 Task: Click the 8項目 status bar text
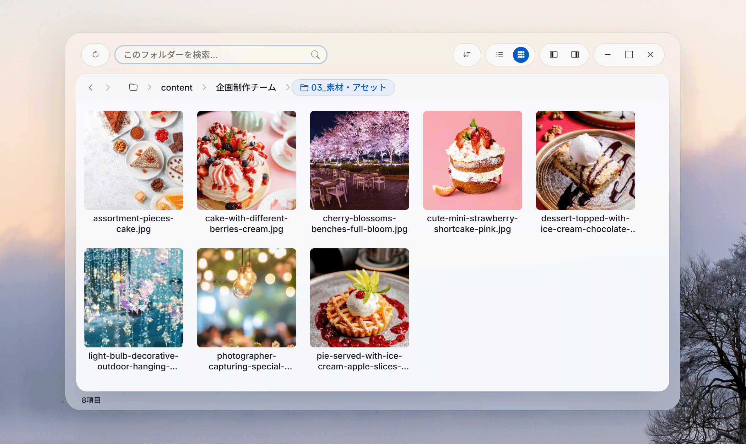coord(91,400)
